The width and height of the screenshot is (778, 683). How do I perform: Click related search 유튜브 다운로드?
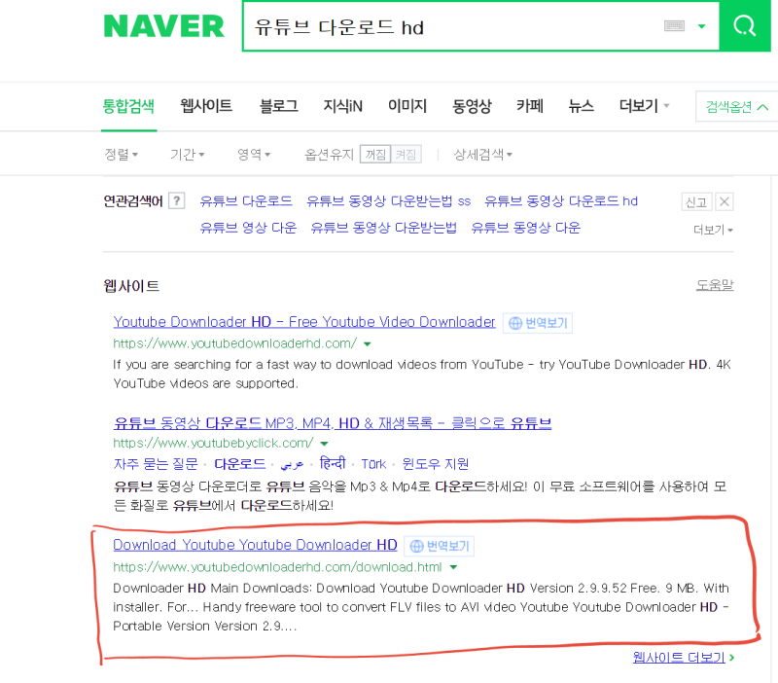pyautogui.click(x=246, y=201)
